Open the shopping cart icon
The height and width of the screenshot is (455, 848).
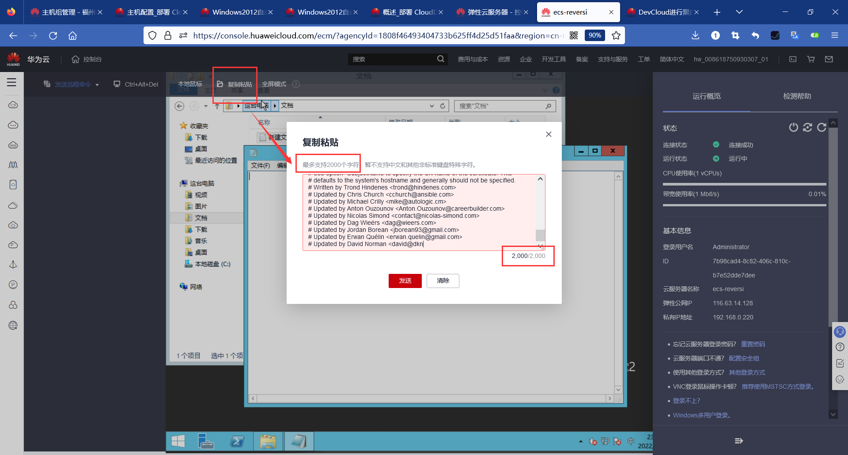coord(811,59)
